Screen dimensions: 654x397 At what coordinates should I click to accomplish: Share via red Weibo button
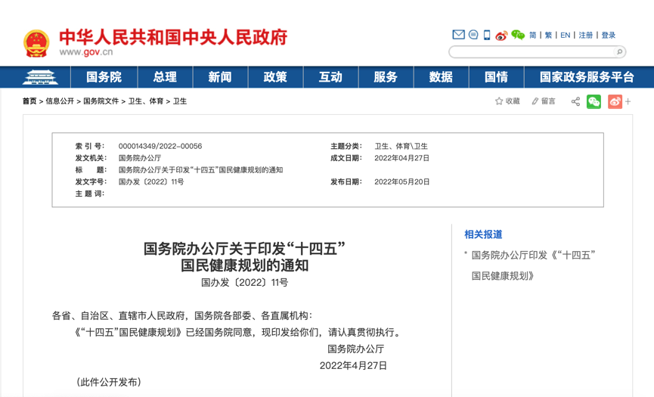[615, 101]
